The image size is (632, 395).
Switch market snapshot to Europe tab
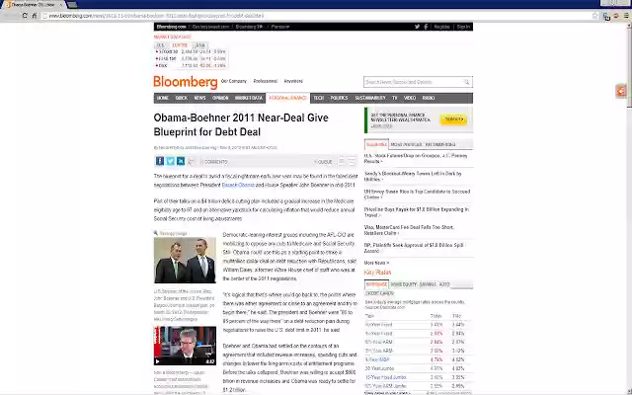coord(180,45)
